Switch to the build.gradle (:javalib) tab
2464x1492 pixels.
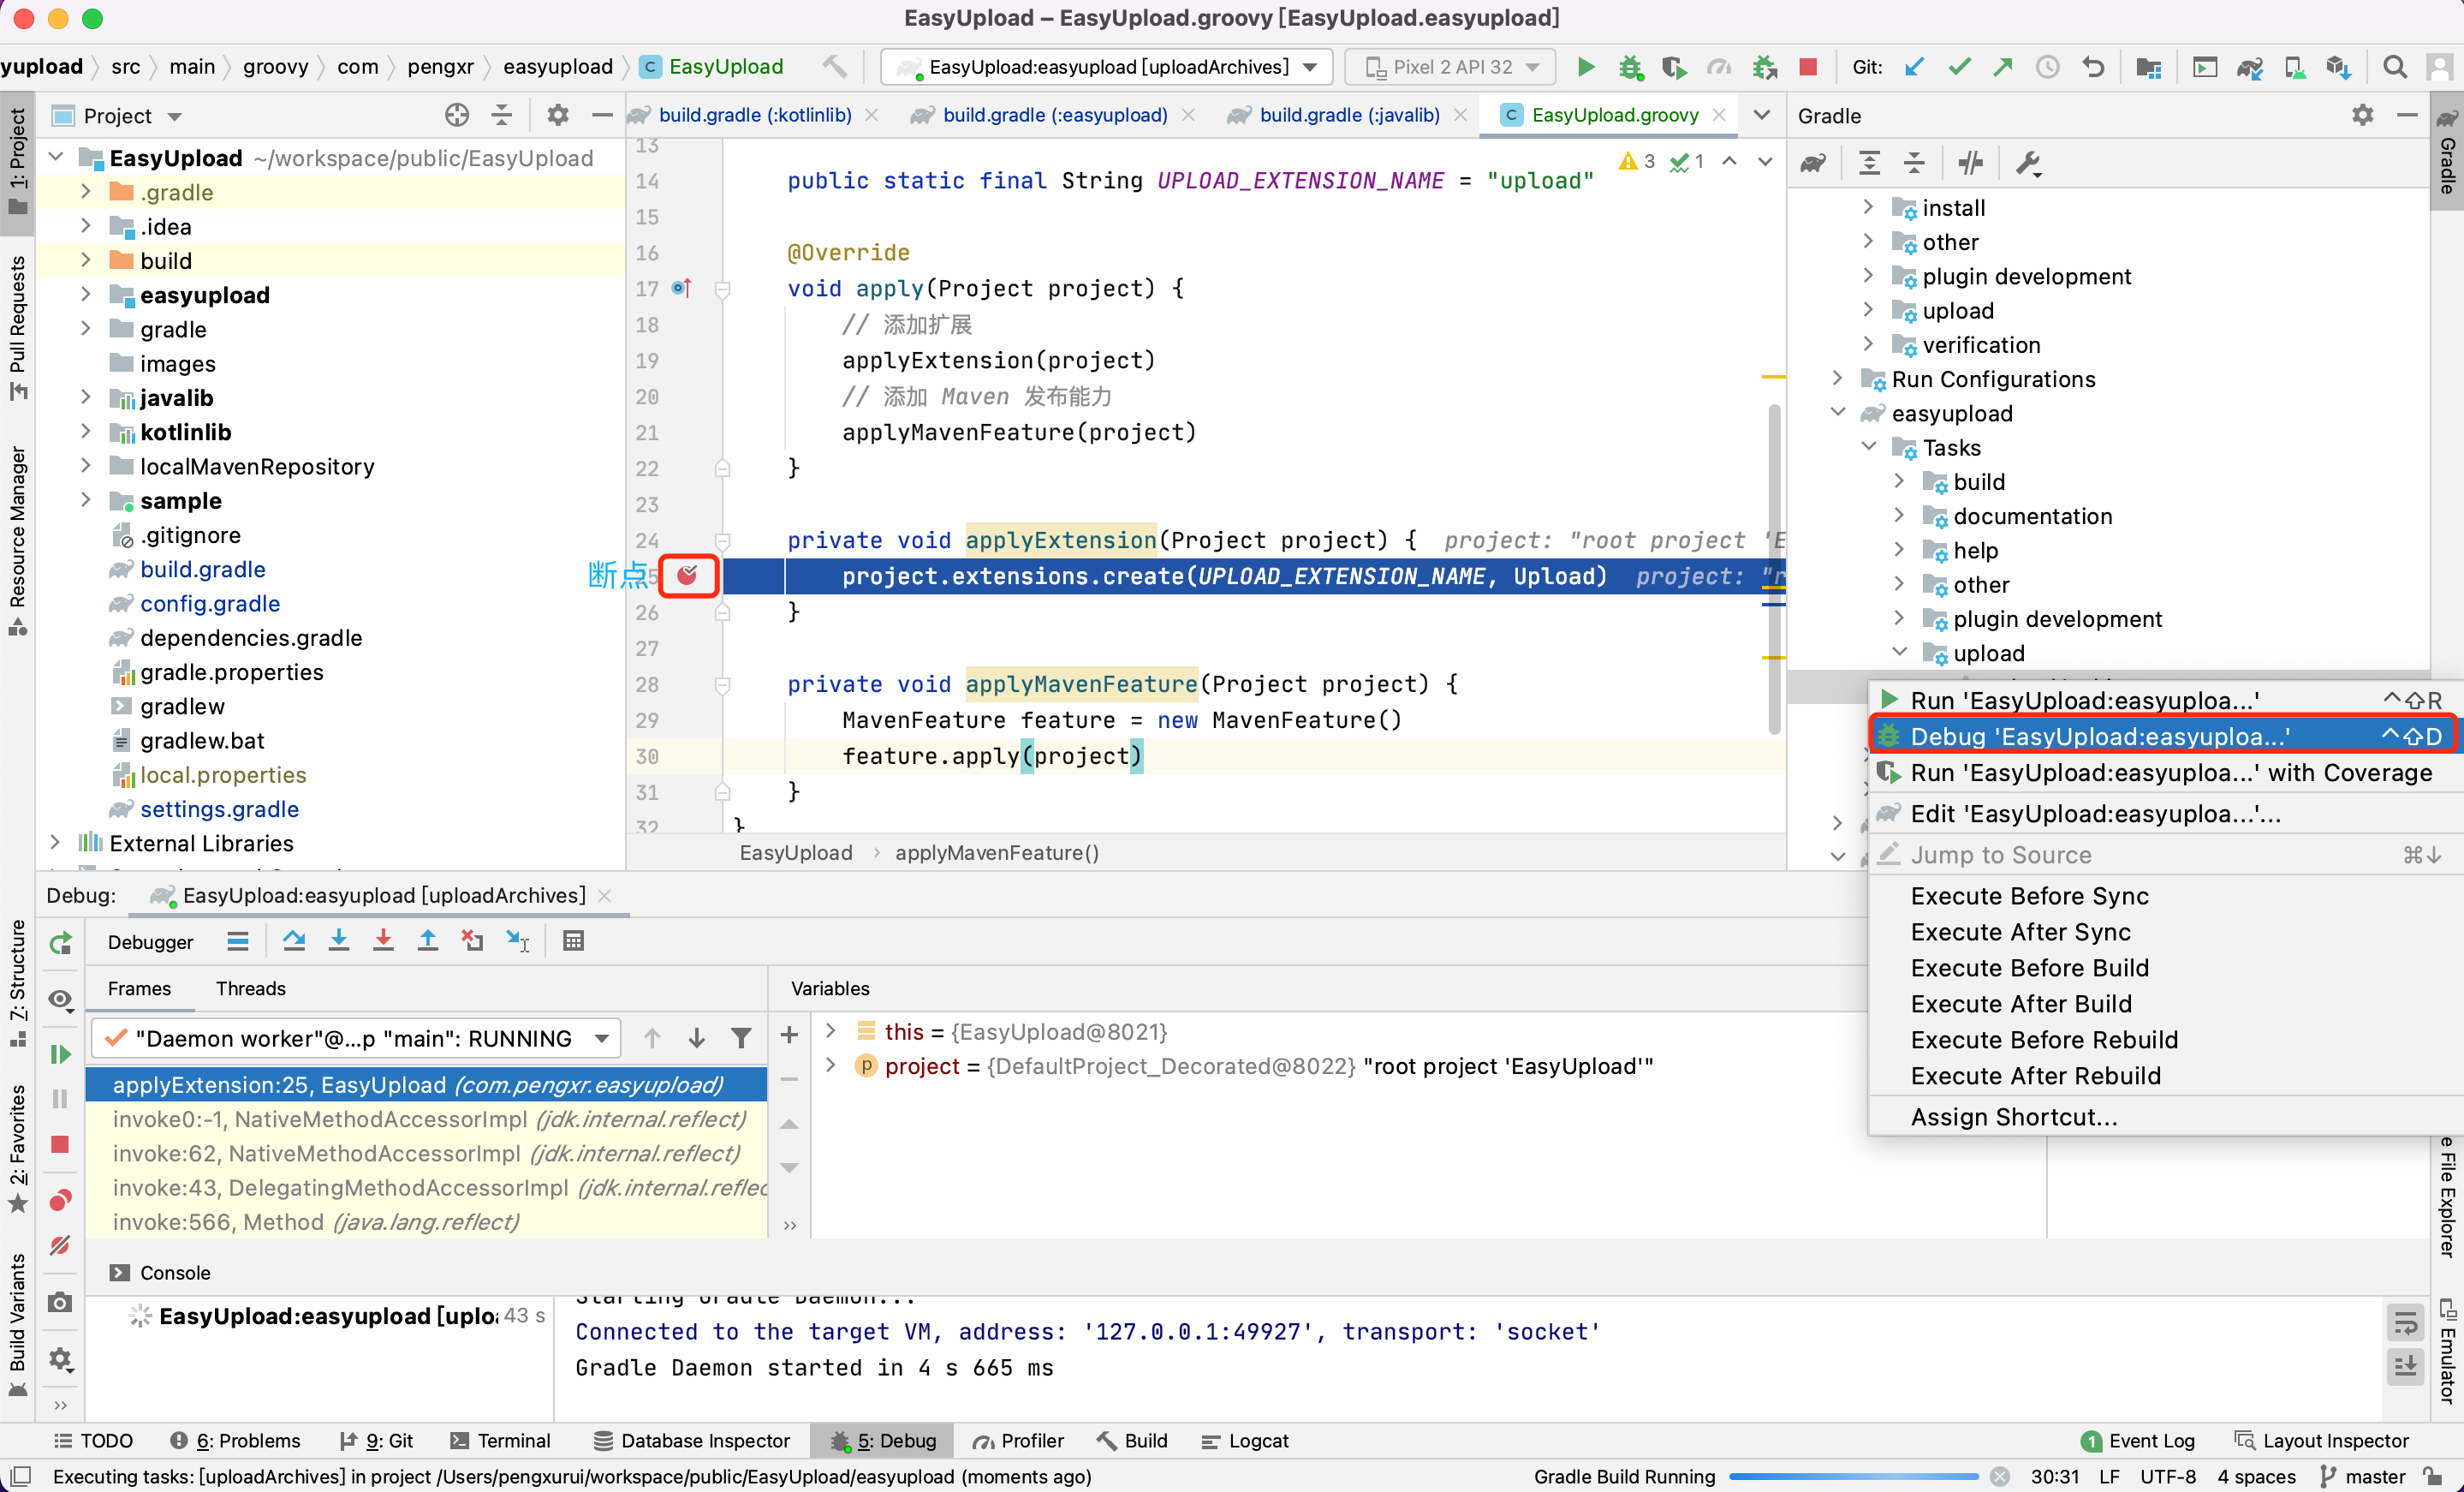(x=1349, y=115)
